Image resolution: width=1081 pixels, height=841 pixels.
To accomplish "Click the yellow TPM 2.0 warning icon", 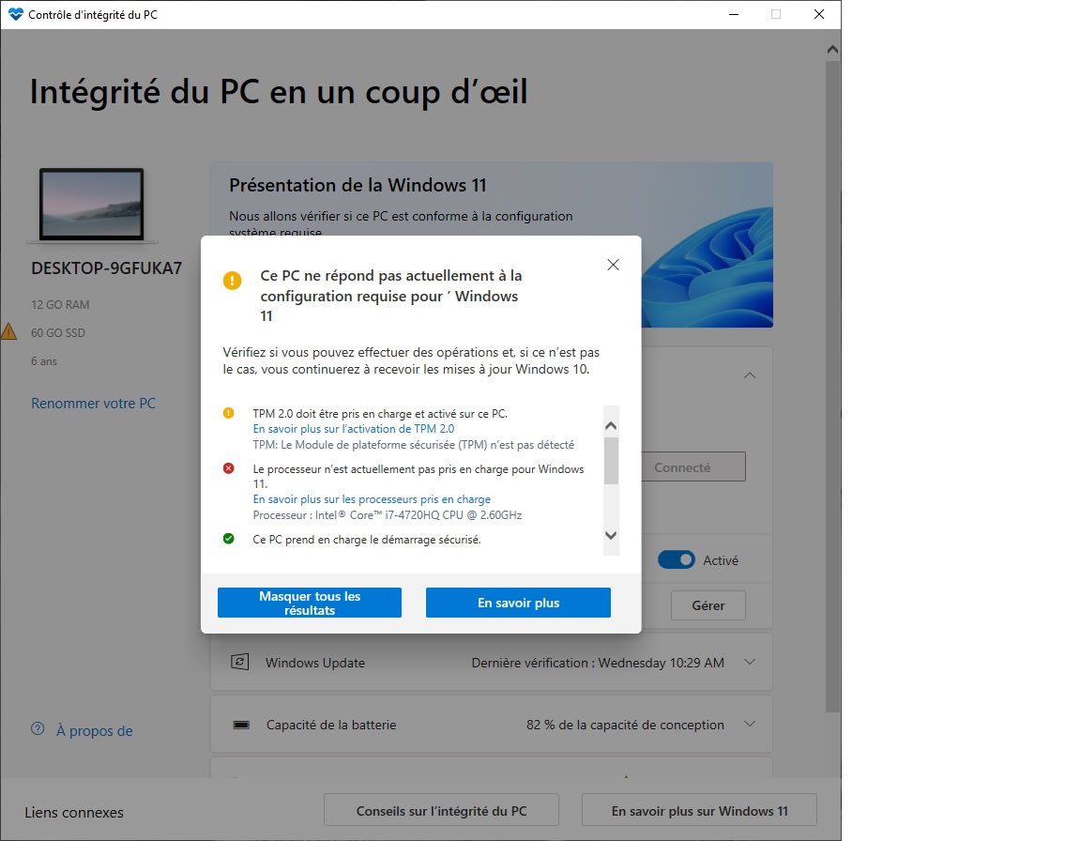I will [229, 414].
